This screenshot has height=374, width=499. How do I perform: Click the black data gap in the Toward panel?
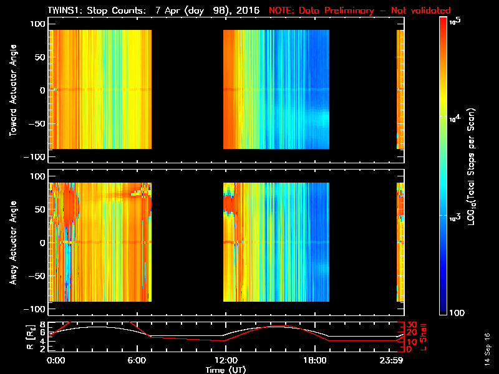(187, 90)
